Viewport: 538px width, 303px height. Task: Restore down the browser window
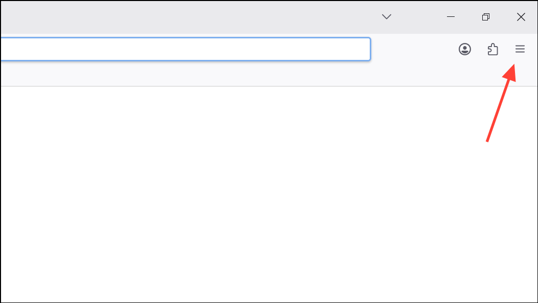[486, 17]
